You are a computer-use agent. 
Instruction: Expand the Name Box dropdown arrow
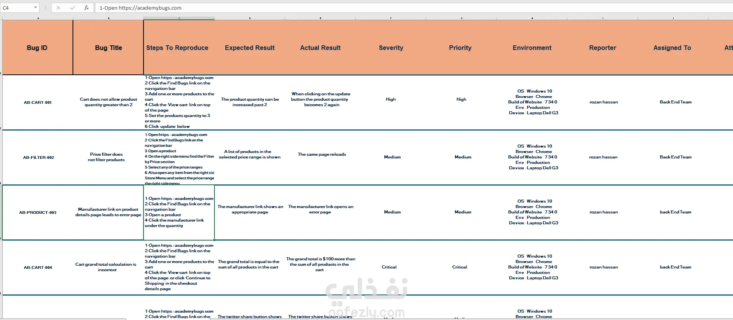click(x=35, y=8)
